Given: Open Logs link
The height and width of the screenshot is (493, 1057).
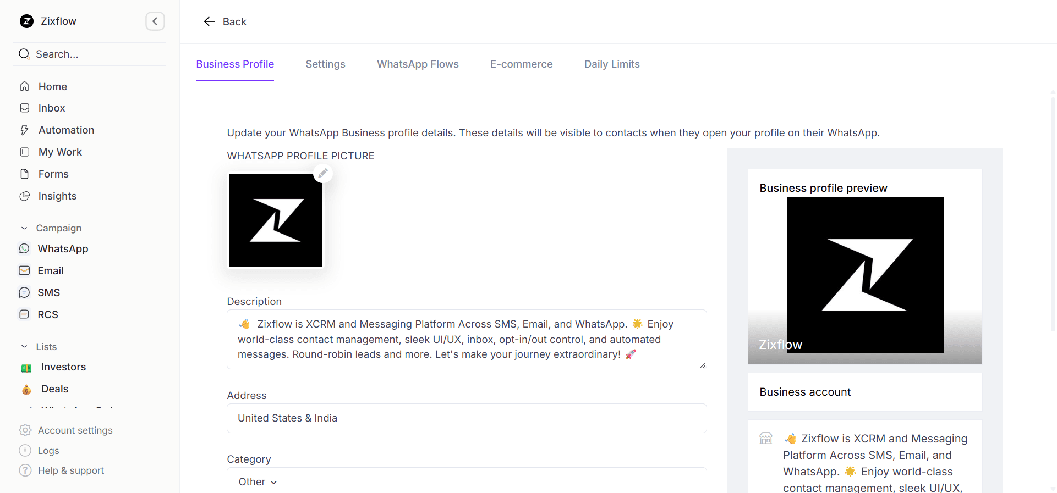Looking at the screenshot, I should [48, 451].
